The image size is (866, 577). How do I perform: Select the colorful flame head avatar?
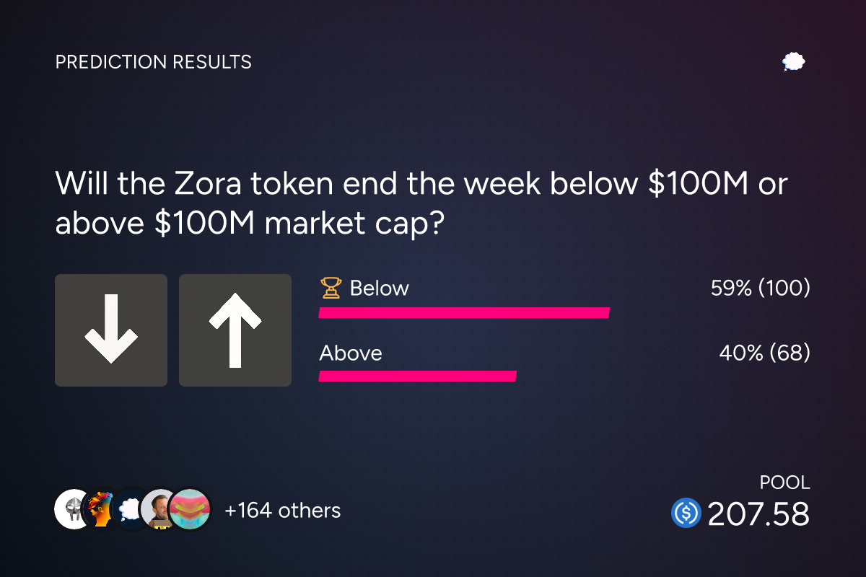click(x=101, y=510)
